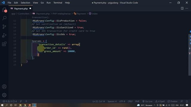Click the $params variable

point(36,41)
